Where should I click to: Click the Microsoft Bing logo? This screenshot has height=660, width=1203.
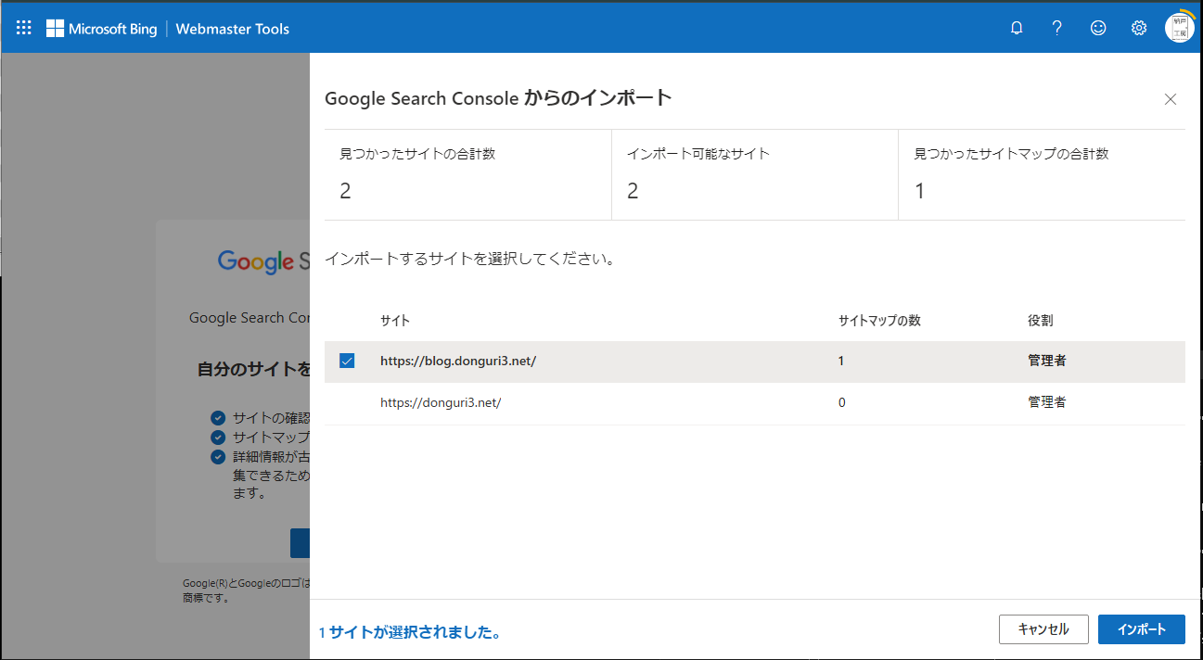tap(102, 29)
